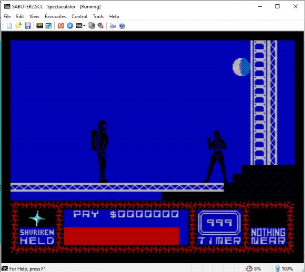The height and width of the screenshot is (272, 305).
Task: Open the View menu
Action: pos(34,17)
